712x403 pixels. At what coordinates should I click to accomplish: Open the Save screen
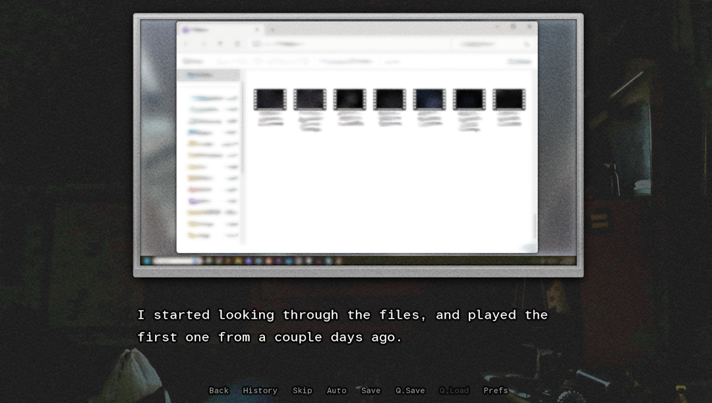(x=371, y=390)
